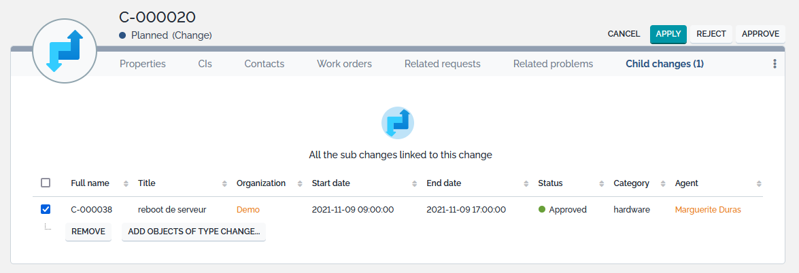Sort by End date column arrows

(526, 184)
